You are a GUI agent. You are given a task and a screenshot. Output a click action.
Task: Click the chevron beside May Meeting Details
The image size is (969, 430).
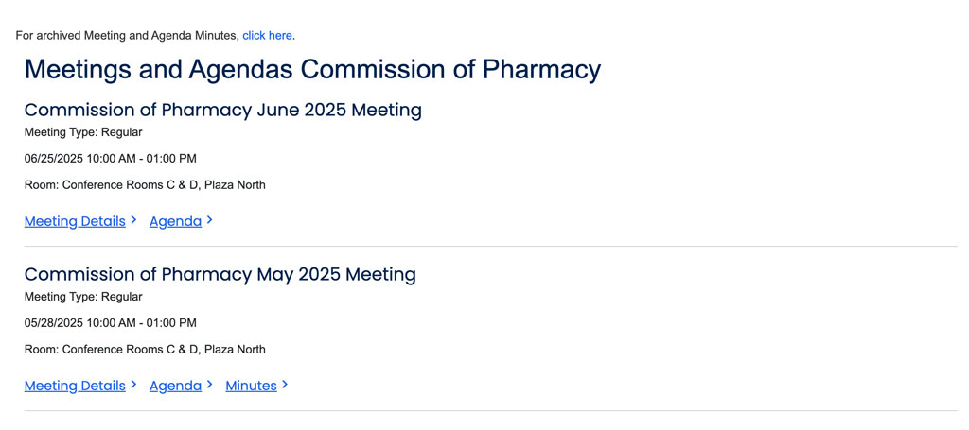pos(134,385)
